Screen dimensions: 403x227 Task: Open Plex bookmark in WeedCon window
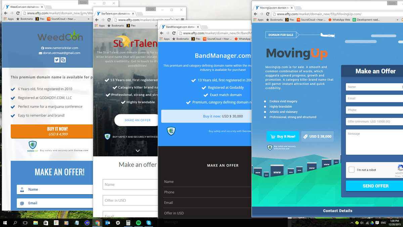coord(41,19)
